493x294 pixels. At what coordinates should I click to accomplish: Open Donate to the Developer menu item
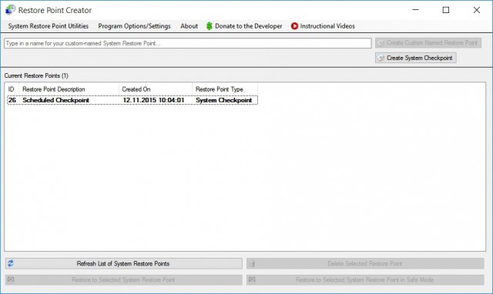pyautogui.click(x=245, y=26)
